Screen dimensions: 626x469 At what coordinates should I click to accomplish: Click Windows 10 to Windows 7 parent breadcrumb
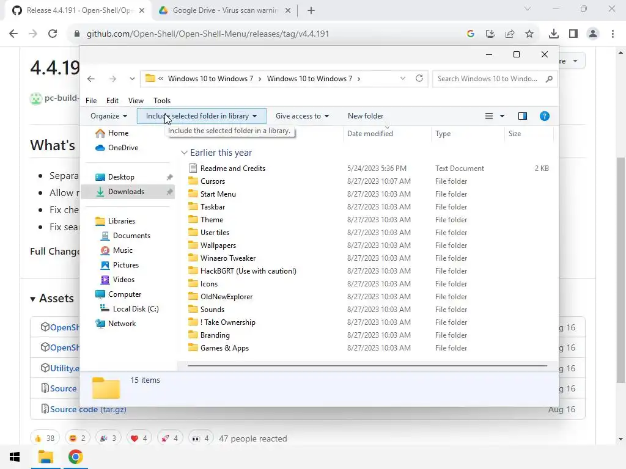210,79
